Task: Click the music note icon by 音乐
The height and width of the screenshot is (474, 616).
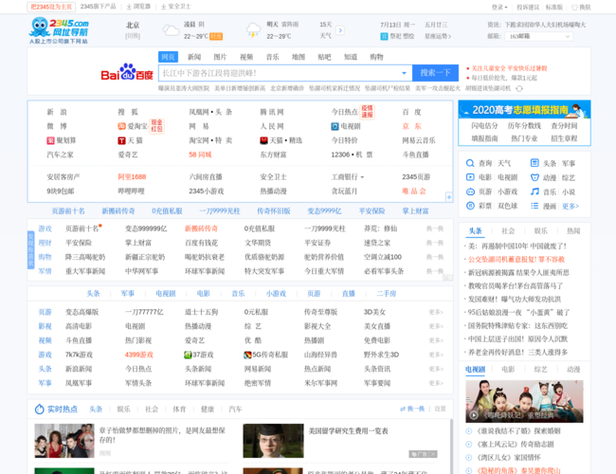Action: coord(534,191)
